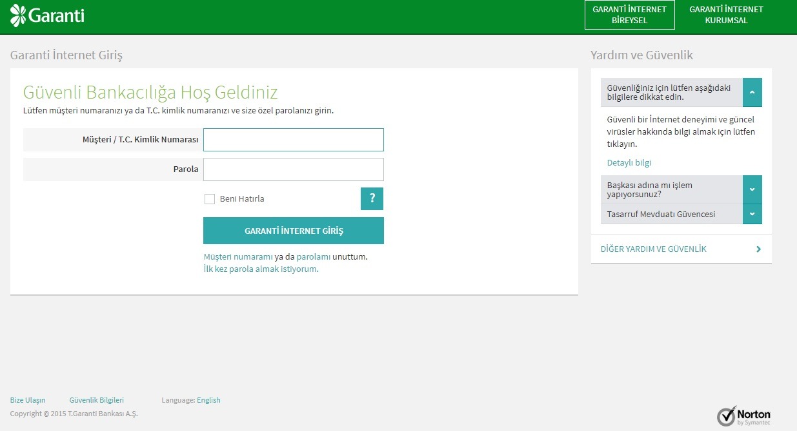797x431 pixels.
Task: Switch to Garanti İnternet Bireysel tab
Action: click(629, 15)
